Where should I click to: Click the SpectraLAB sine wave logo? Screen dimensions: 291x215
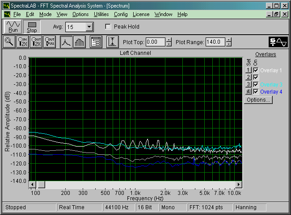pos(278,42)
